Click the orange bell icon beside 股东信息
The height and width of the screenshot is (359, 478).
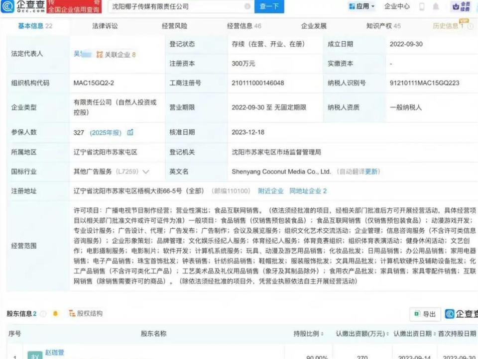coord(55,314)
